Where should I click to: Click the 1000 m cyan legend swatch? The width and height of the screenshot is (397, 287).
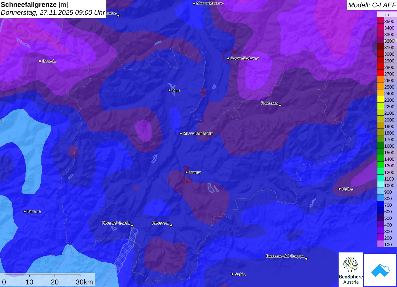[x=381, y=185]
